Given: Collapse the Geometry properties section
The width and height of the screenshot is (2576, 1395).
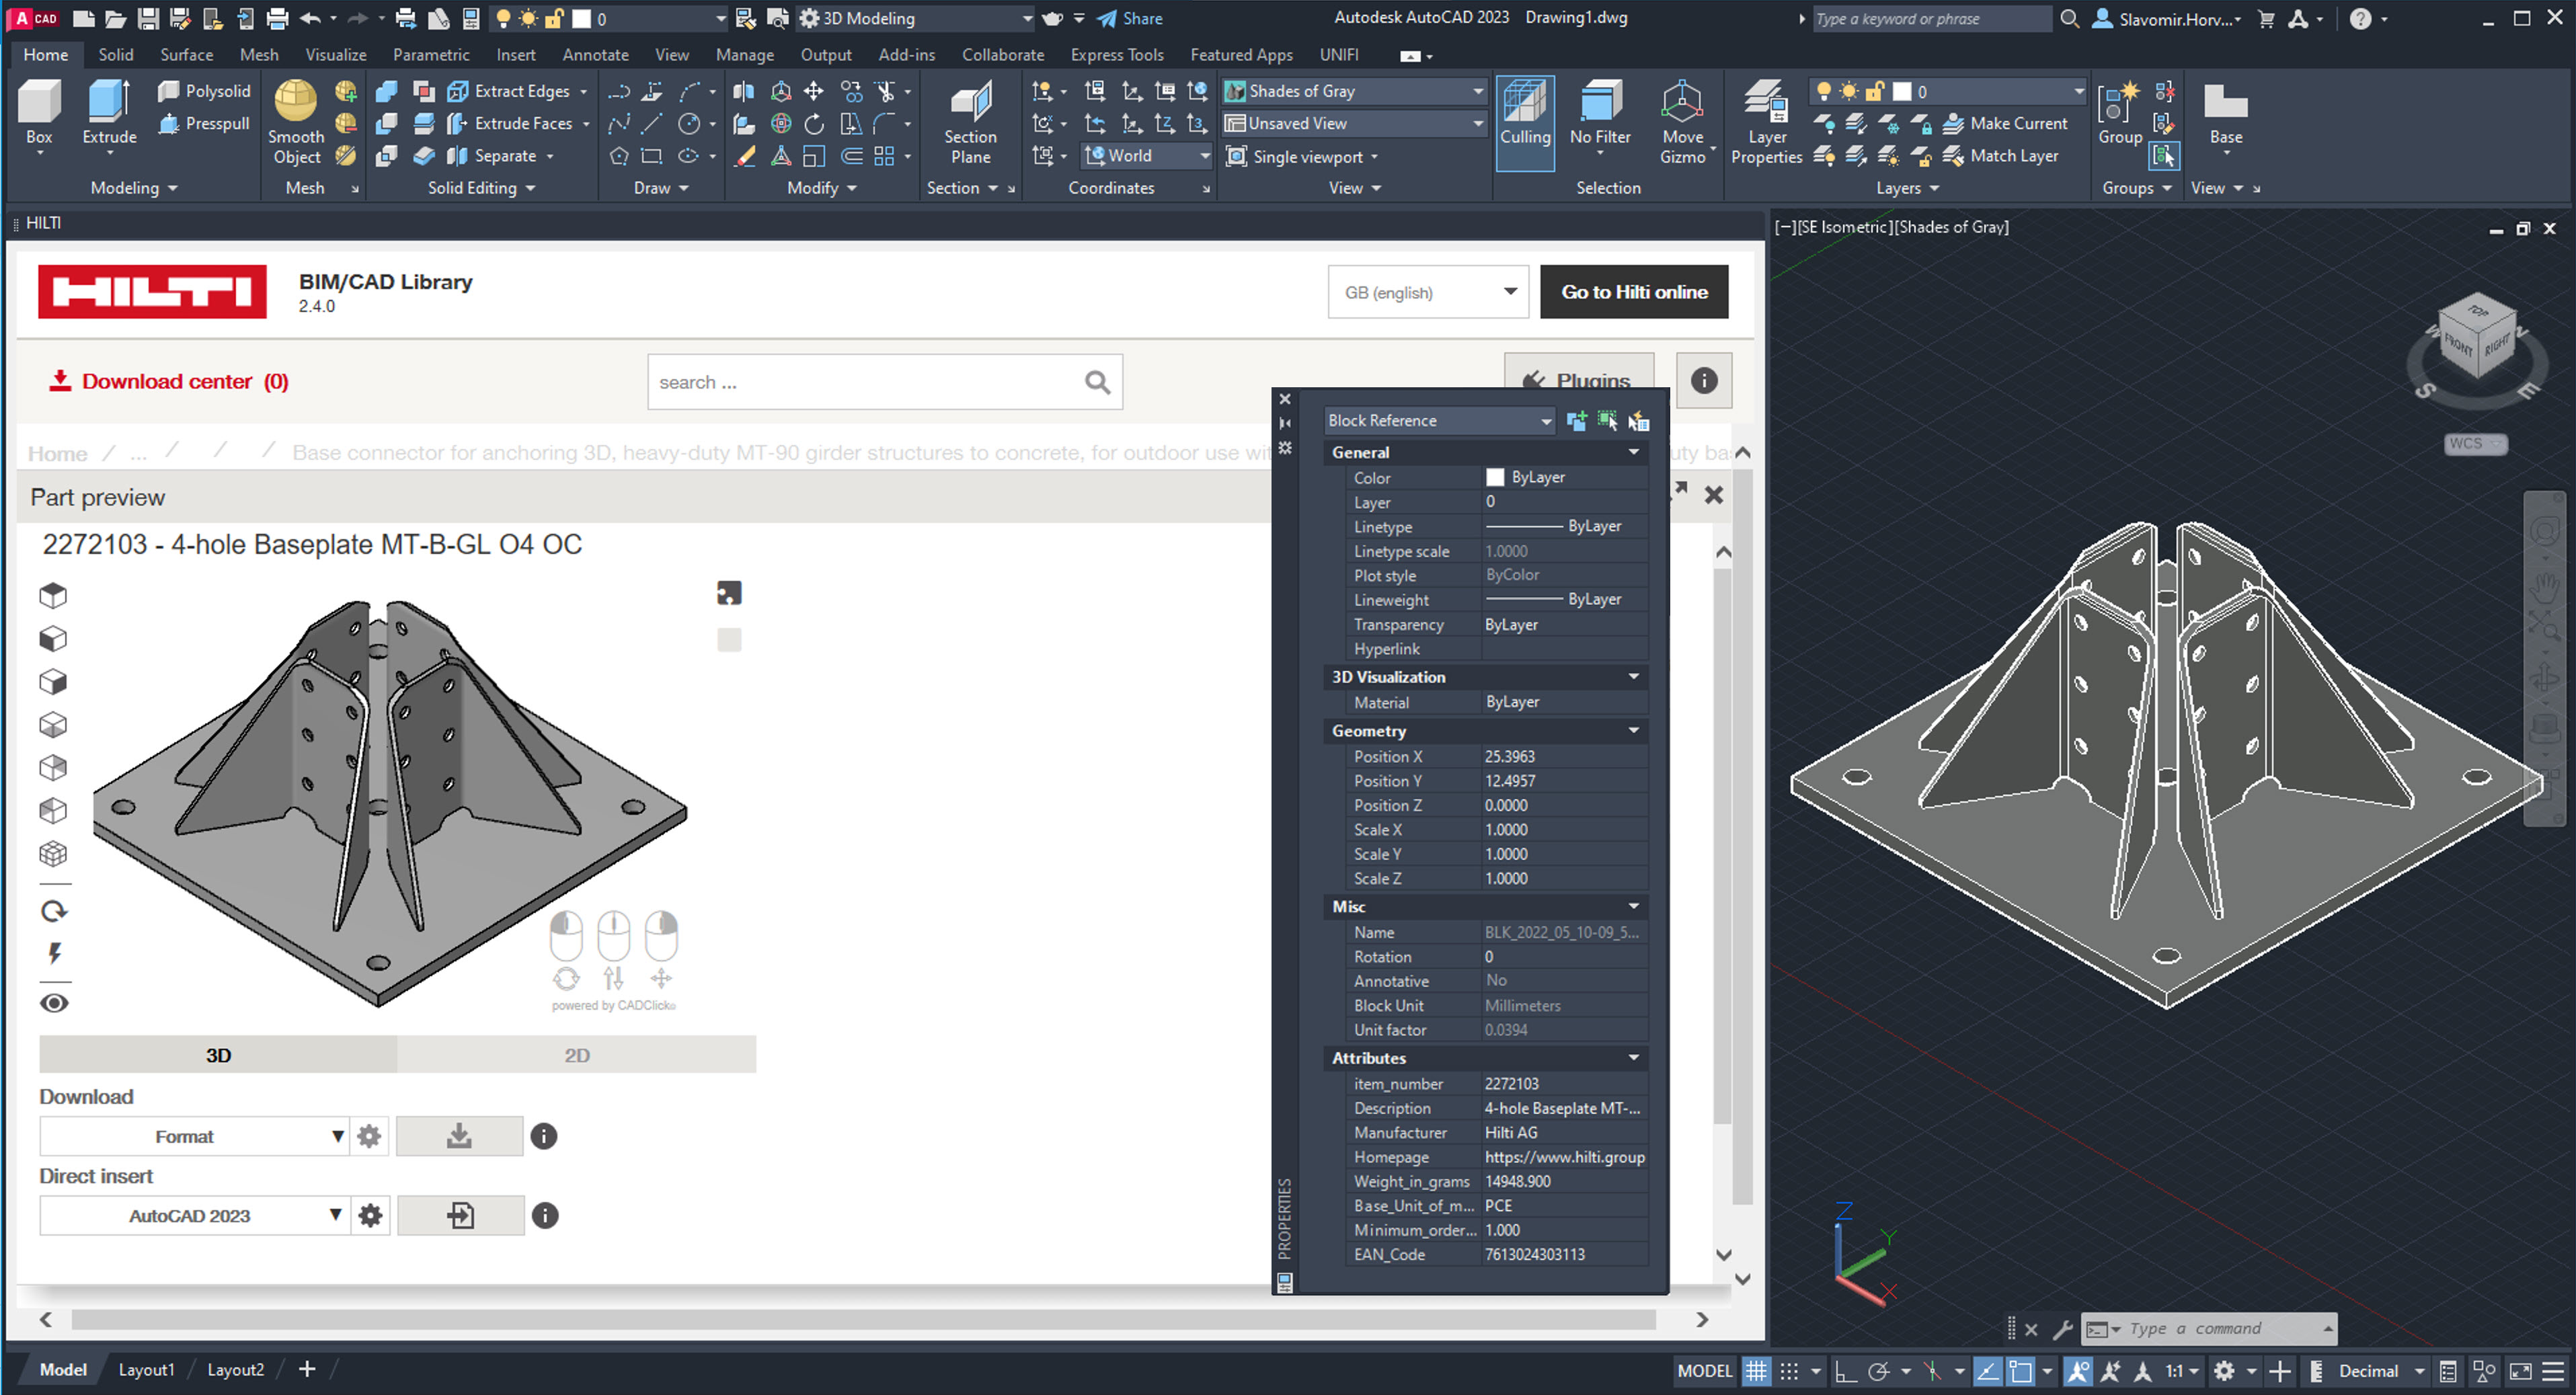Looking at the screenshot, I should point(1633,731).
